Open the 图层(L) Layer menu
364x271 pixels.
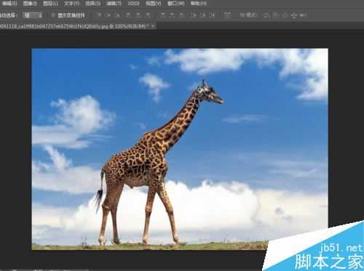point(50,4)
